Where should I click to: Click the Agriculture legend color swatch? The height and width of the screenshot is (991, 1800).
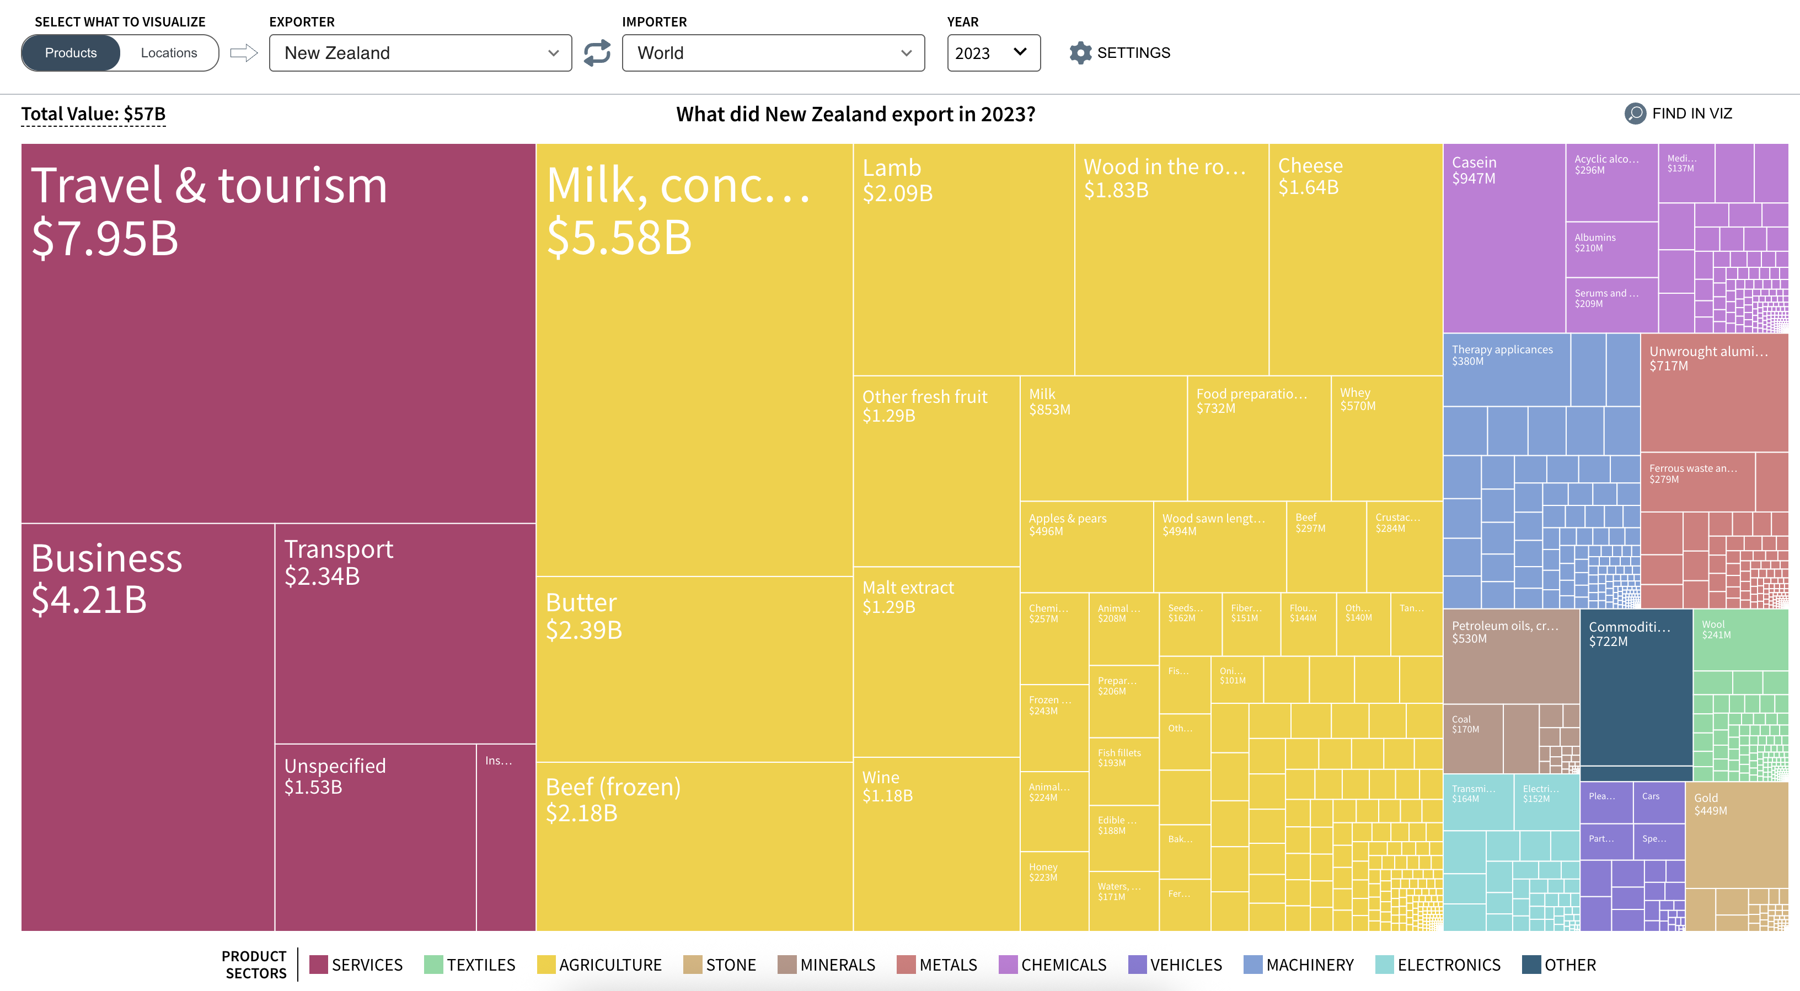547,965
